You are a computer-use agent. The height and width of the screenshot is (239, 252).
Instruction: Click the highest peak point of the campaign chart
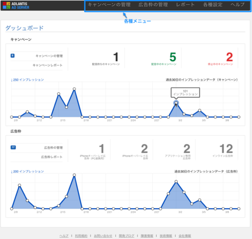click(74, 89)
